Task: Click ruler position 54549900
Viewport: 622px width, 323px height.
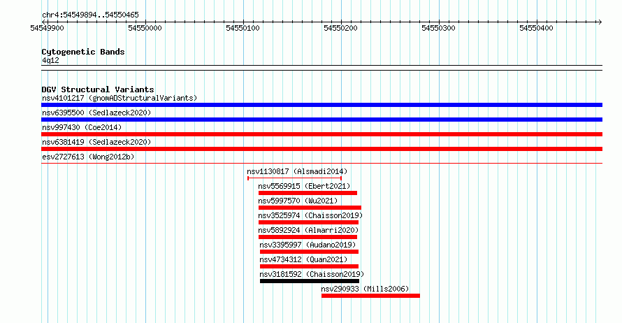Action: click(x=48, y=28)
